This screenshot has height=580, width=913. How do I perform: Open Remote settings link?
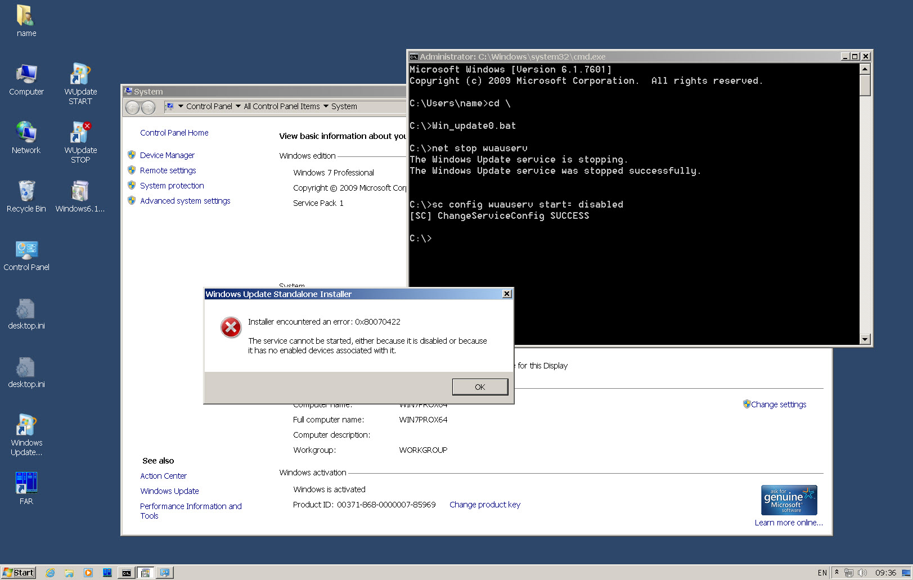[x=168, y=170]
